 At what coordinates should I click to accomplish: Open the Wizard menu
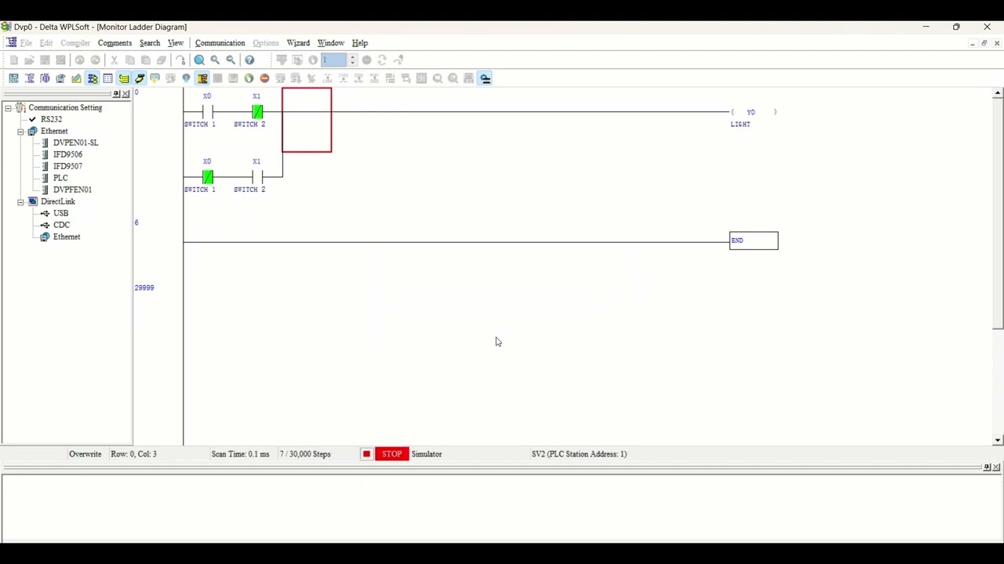[x=298, y=43]
